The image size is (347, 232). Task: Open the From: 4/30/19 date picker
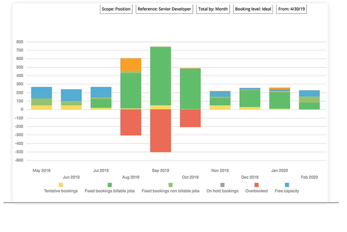[291, 9]
